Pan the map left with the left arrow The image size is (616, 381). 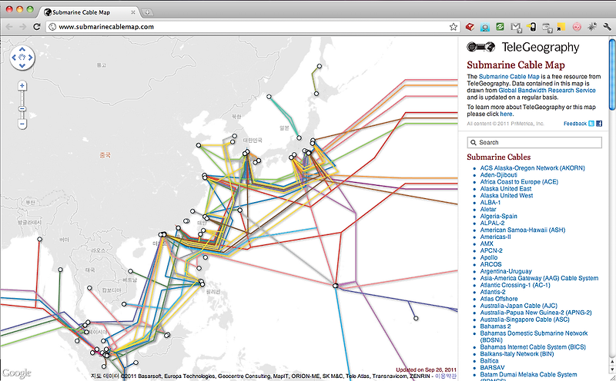pos(14,58)
